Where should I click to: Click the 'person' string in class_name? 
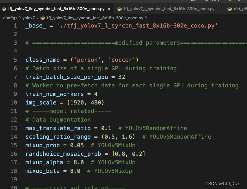[87, 60]
